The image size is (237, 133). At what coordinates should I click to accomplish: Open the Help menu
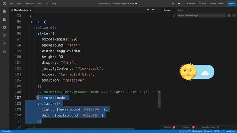(54, 4)
